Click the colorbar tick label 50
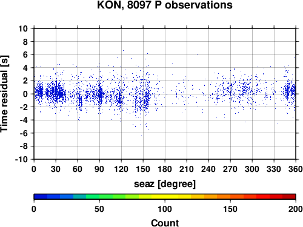This screenshot has height=227, width=303. point(99,209)
